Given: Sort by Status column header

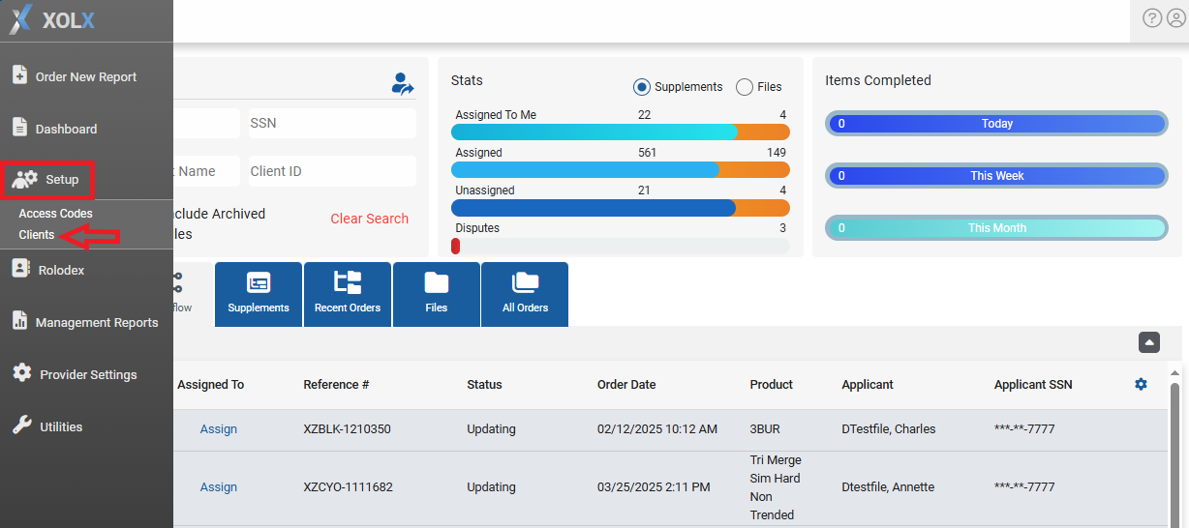Looking at the screenshot, I should (485, 385).
